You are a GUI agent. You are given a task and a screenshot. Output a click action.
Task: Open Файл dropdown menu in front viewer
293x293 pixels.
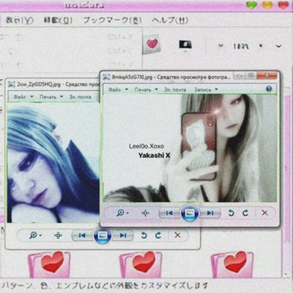117,90
